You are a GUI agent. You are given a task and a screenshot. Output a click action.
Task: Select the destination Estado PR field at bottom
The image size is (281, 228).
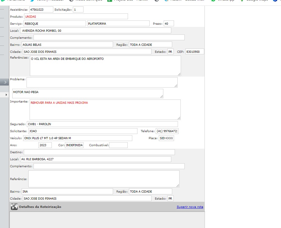pyautogui.click(x=170, y=198)
